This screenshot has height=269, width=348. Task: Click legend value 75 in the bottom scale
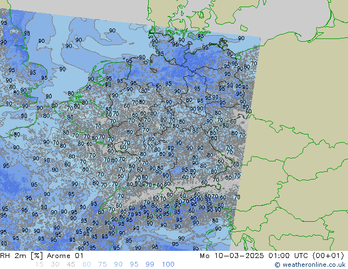(x=102, y=265)
